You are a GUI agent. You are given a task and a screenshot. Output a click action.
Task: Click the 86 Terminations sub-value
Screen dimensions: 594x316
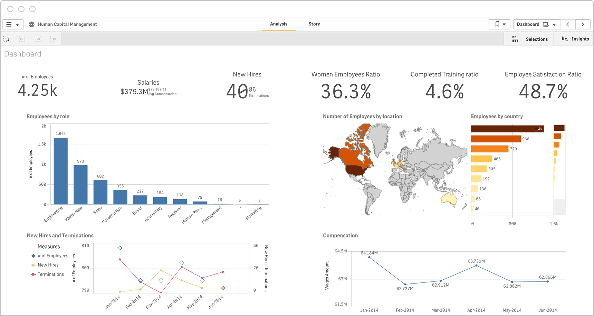pos(258,92)
